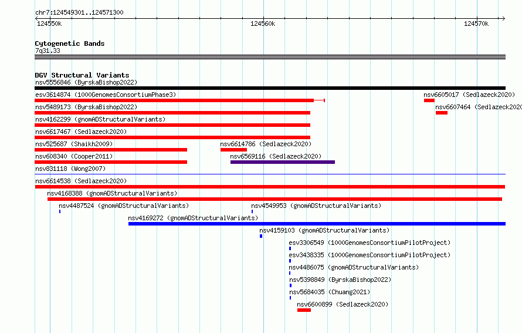This screenshot has width=522, height=333.
Task: Click the long blue nsv4169272 bar
Action: tap(317, 224)
